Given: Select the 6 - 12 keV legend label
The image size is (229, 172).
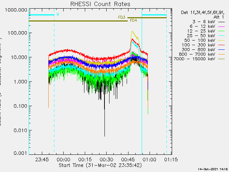Looking at the screenshot, I should point(203,27).
